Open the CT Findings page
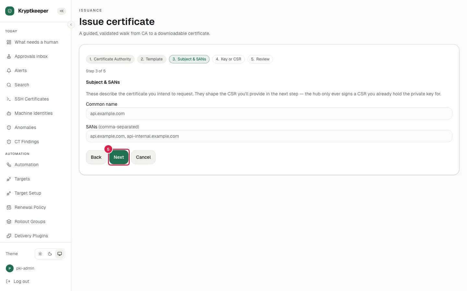Screen dimensions: 467x291 35,142
